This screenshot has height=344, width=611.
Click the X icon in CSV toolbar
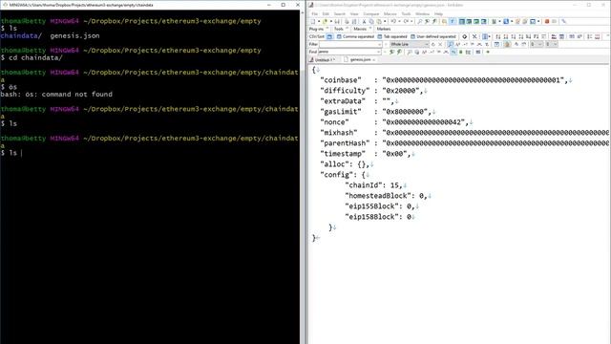click(x=474, y=36)
